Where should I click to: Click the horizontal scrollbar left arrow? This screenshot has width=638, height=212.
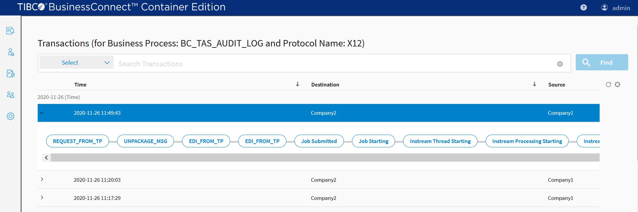click(x=46, y=157)
